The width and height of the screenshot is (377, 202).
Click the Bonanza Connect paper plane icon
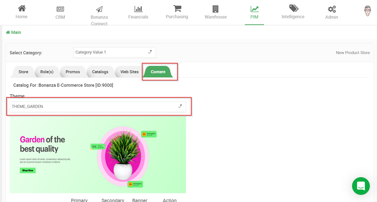tap(99, 9)
